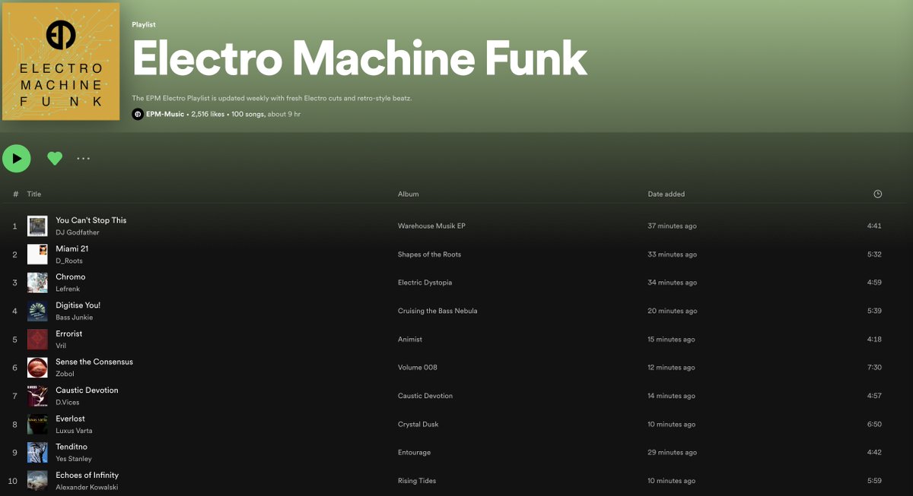Sort the playlist by the Title column
The image size is (913, 496).
[33, 194]
